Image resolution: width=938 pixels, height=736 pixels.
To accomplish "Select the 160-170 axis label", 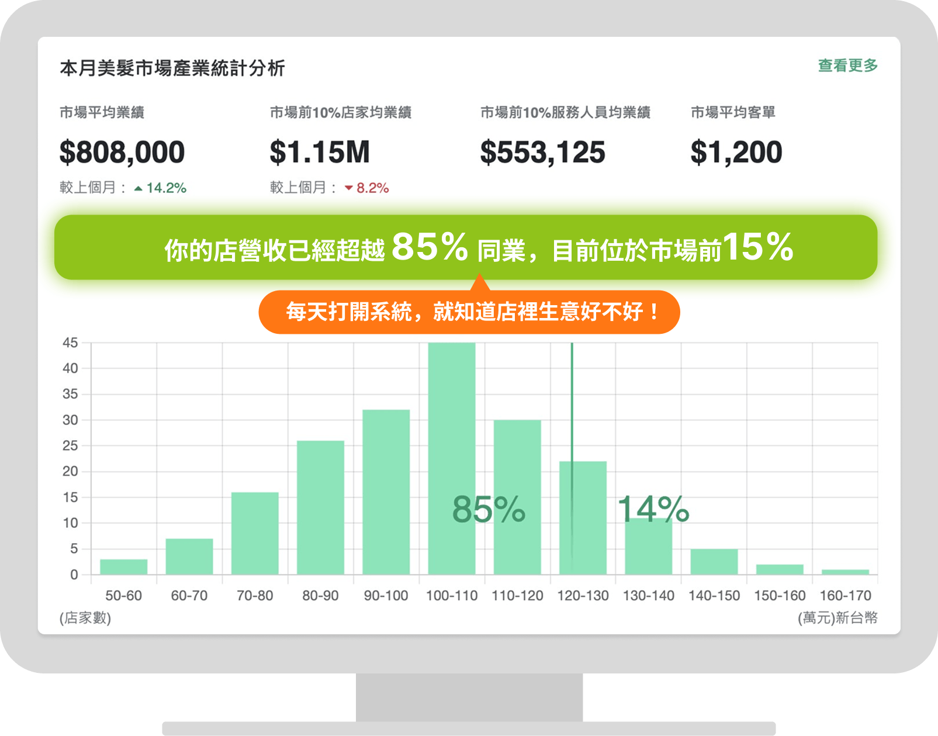I will [x=845, y=595].
